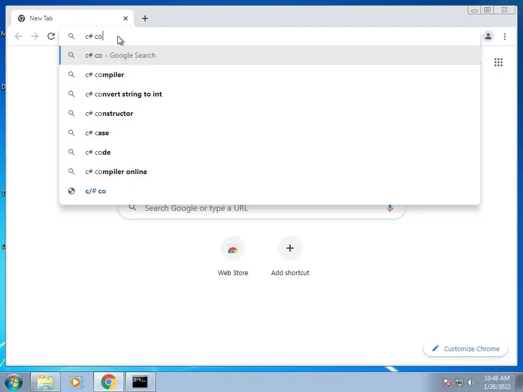Click the forward navigation arrow
The height and width of the screenshot is (392, 523).
pyautogui.click(x=35, y=36)
